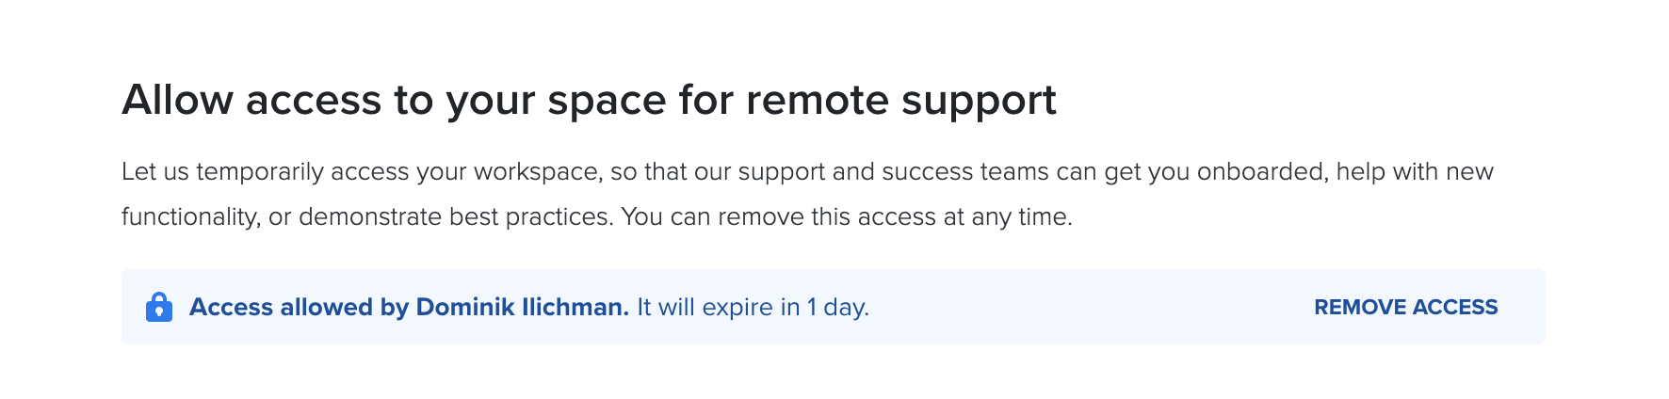Click the padlock beside 'Access allowed'

159,308
